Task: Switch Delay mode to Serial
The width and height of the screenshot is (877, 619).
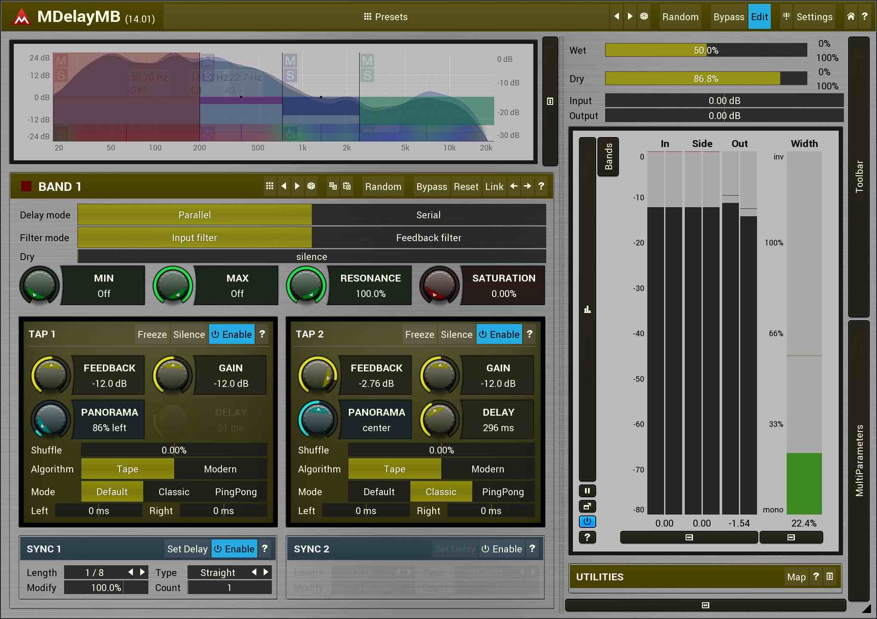Action: pyautogui.click(x=428, y=215)
